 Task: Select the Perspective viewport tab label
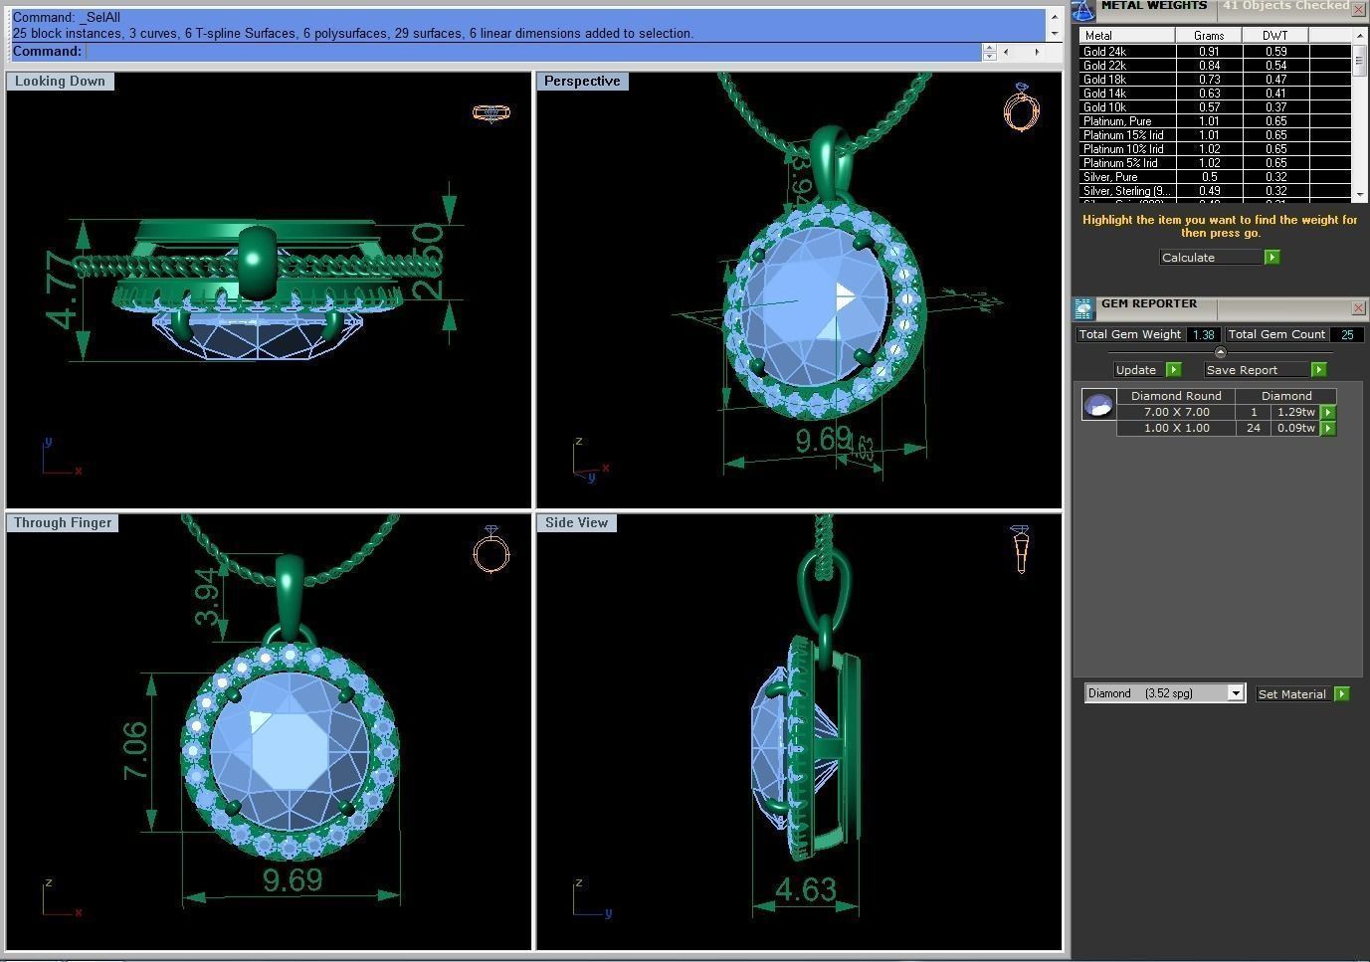tap(582, 82)
